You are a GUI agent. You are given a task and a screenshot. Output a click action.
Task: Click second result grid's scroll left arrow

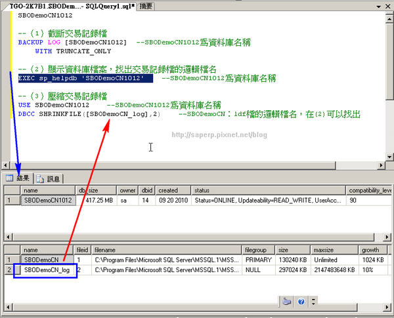coord(8,307)
